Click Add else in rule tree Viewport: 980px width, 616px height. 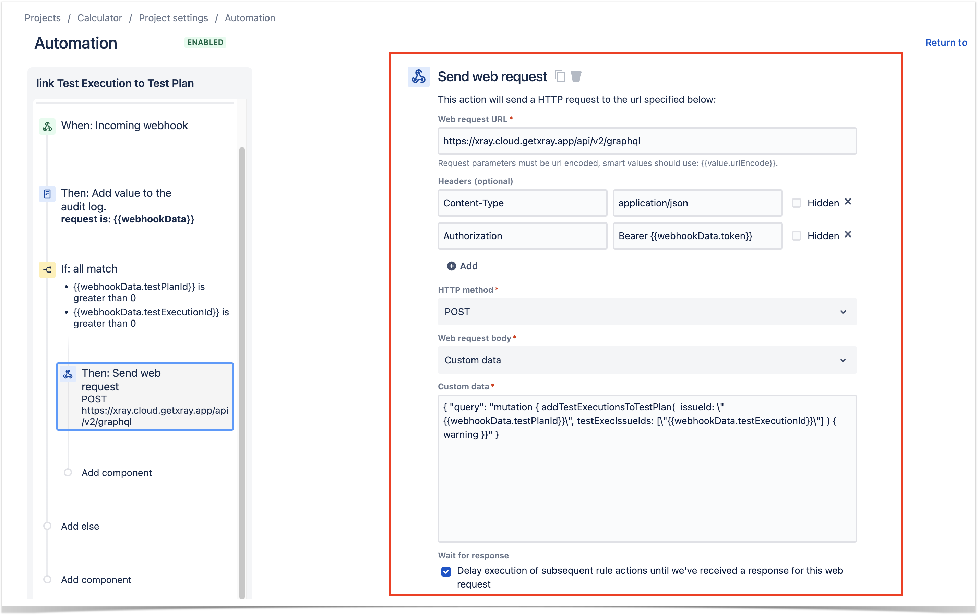pos(80,527)
